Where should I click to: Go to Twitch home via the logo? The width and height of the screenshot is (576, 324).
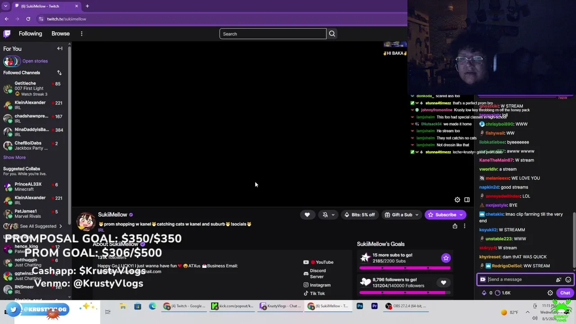7,34
